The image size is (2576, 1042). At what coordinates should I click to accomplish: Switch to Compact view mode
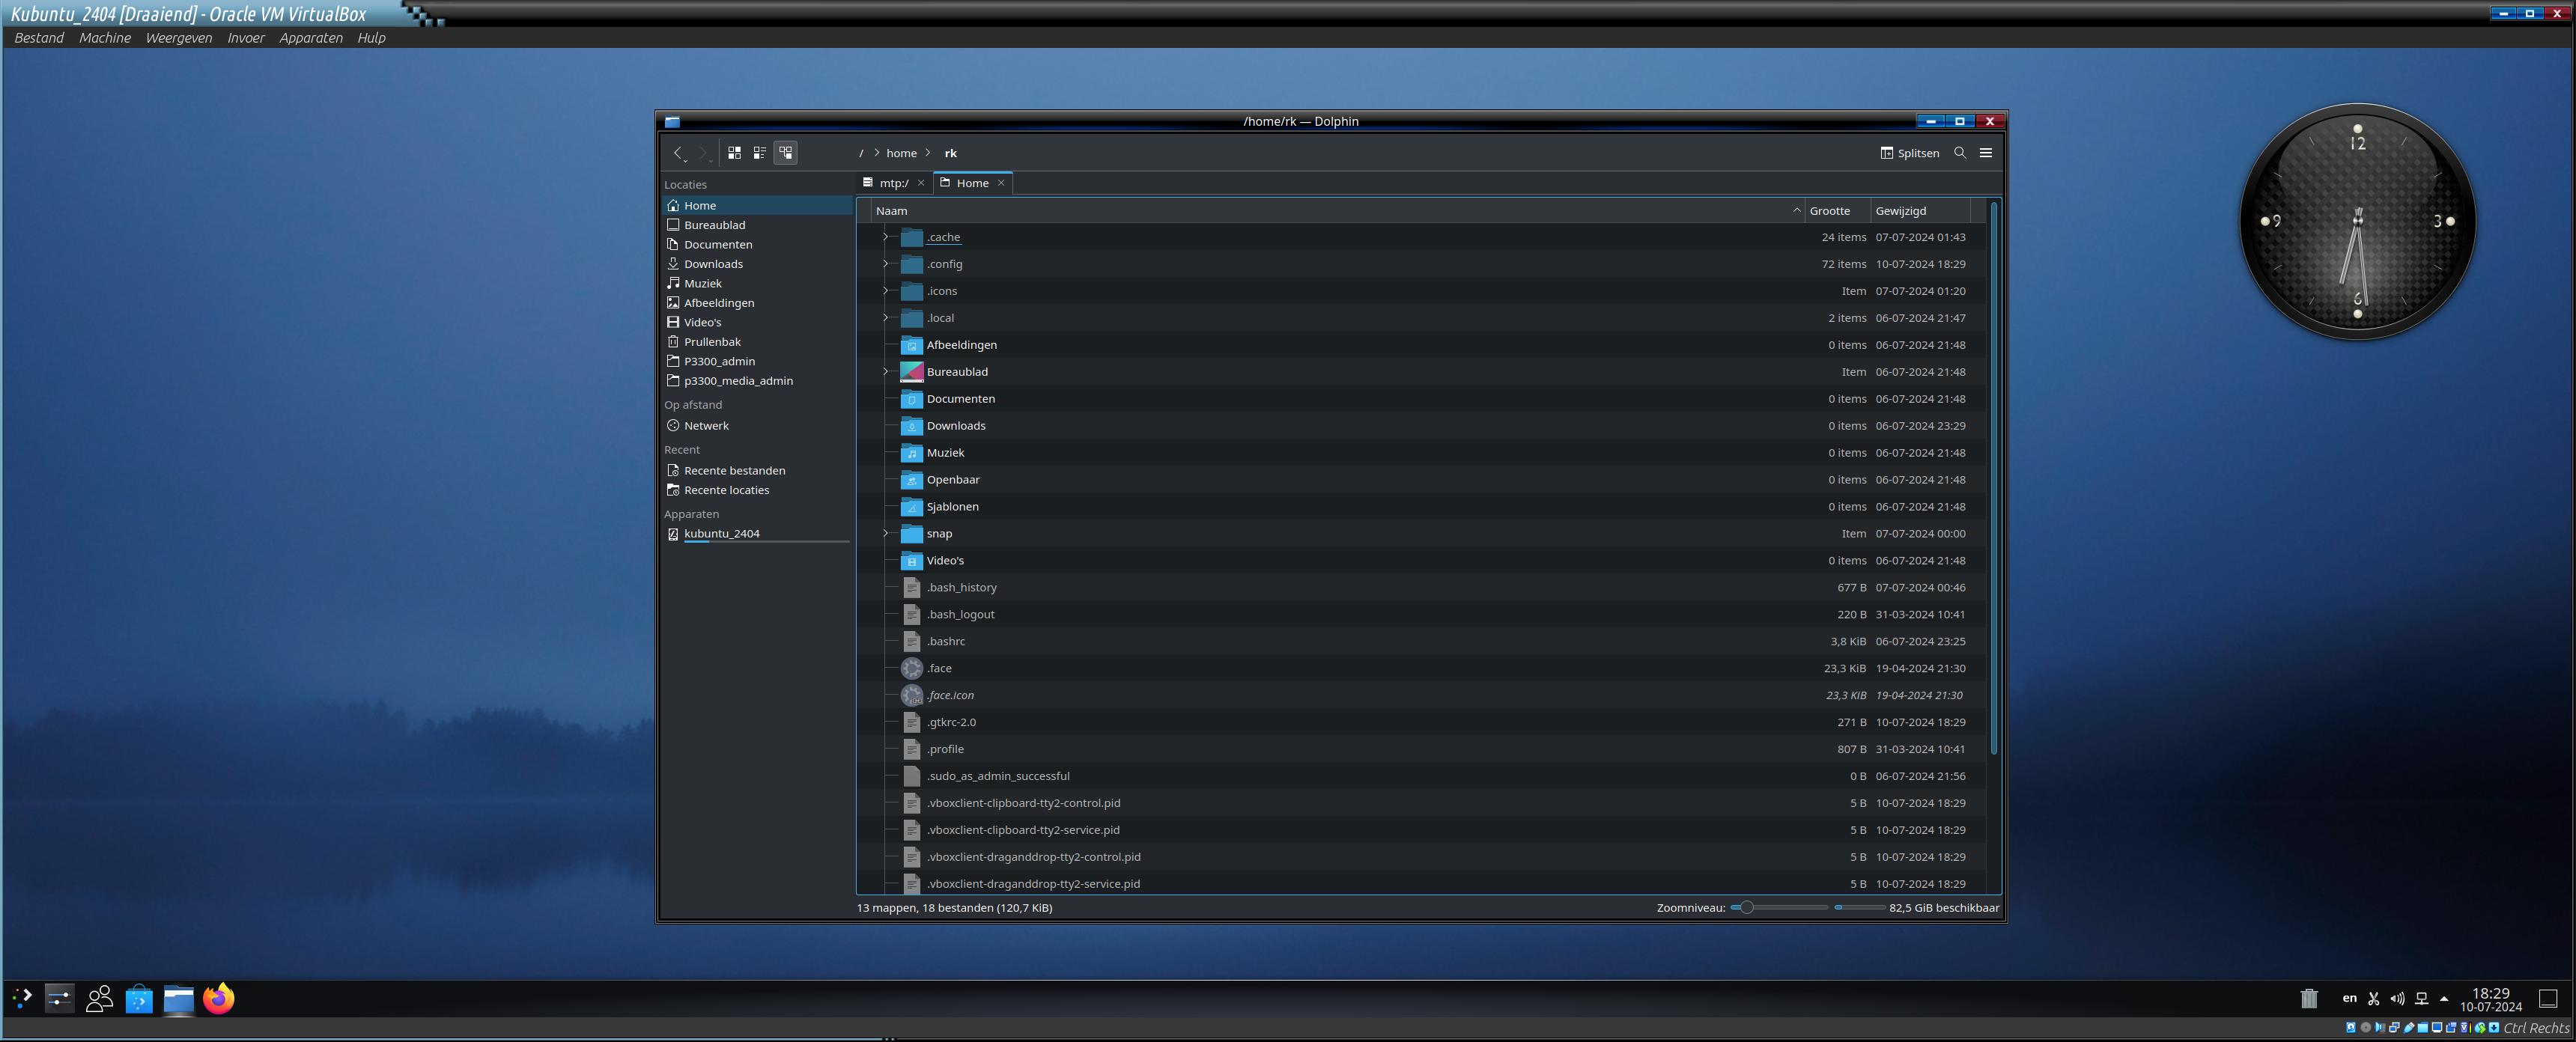760,153
